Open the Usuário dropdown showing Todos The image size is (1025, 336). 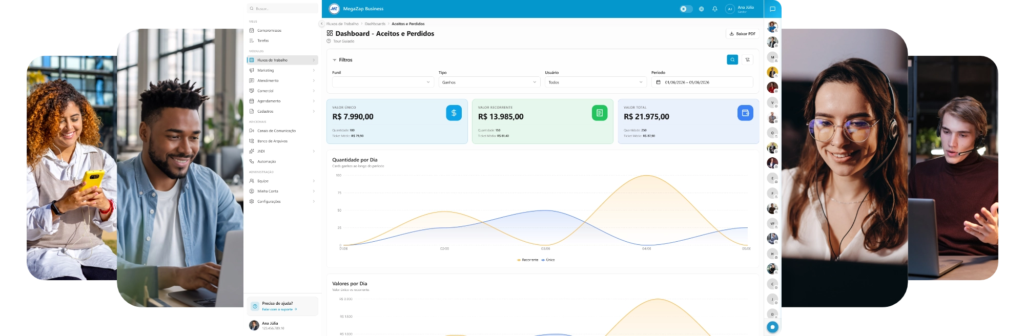point(596,82)
